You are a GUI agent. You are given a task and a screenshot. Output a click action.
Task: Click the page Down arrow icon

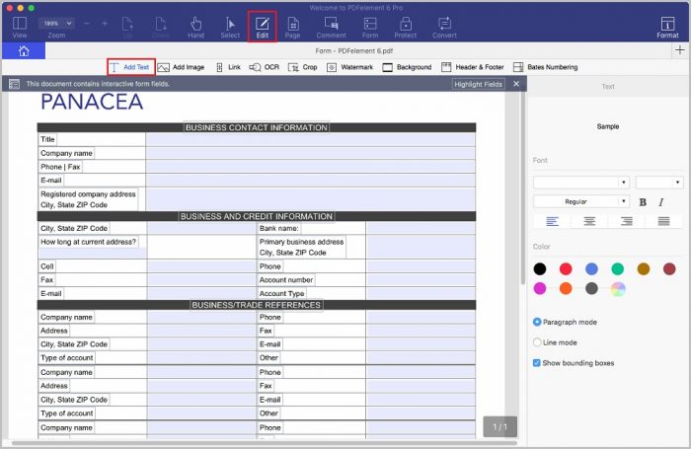click(x=161, y=24)
